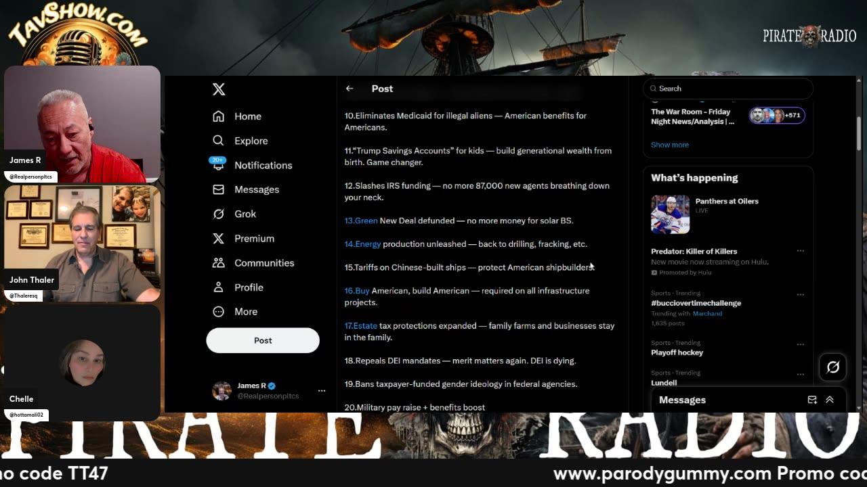Viewport: 867px width, 487px height.
Task: Click post line 12 about IRS funding
Action: (477, 191)
